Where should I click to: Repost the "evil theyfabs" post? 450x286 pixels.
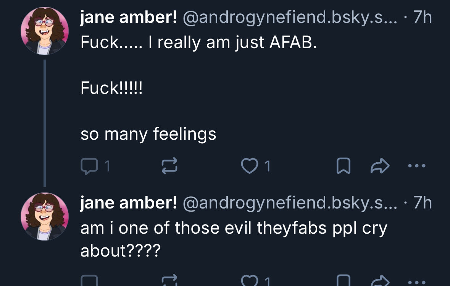(170, 281)
